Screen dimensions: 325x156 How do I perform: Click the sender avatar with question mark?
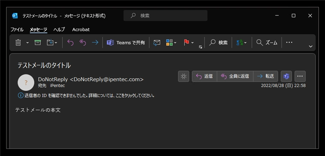26,82
